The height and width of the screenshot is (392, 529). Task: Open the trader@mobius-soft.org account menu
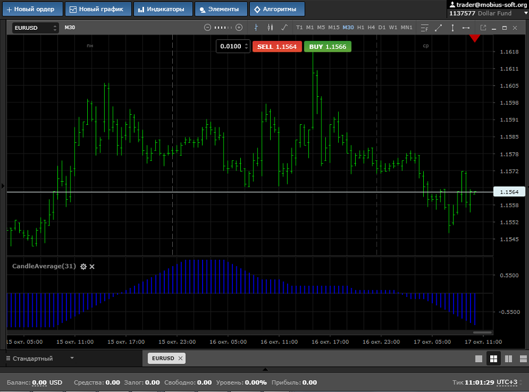[488, 4]
